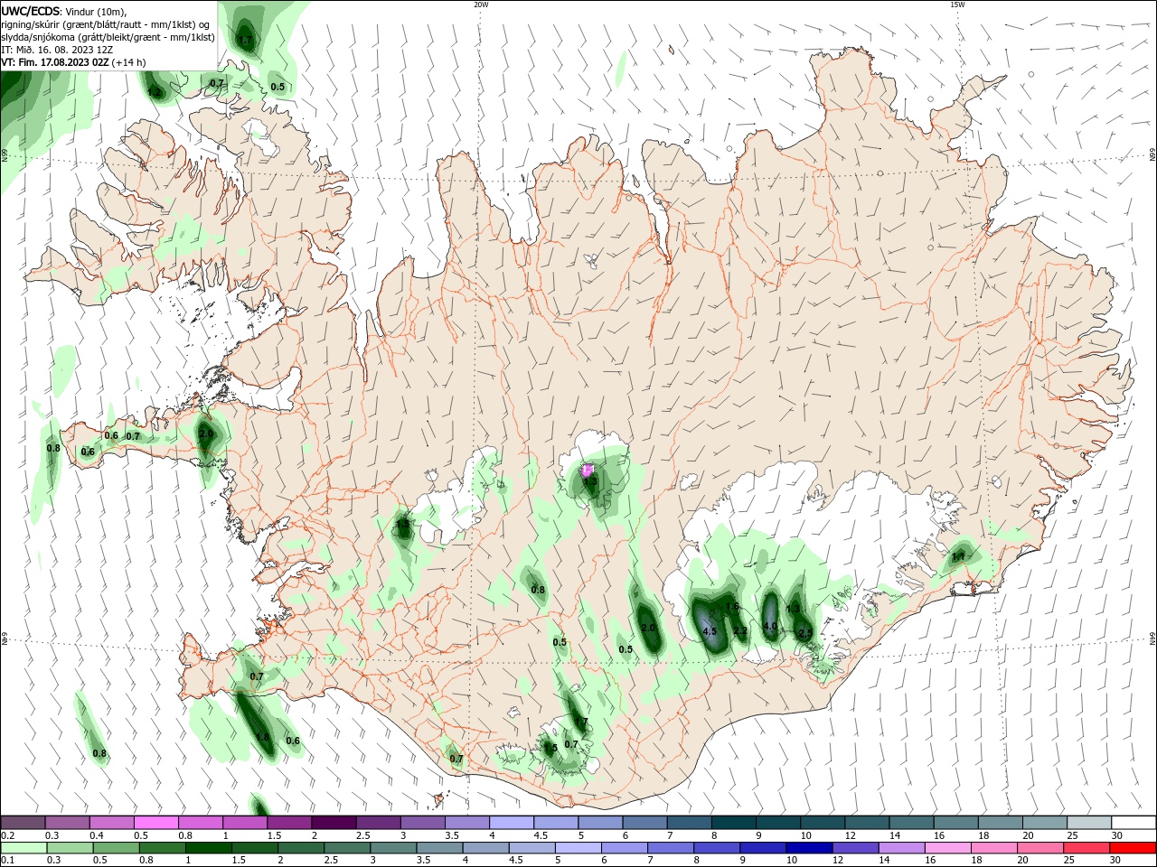Click the 'IT: Mið. 16. 08. 2023 12Z' line
The image size is (1157, 867).
pos(57,50)
